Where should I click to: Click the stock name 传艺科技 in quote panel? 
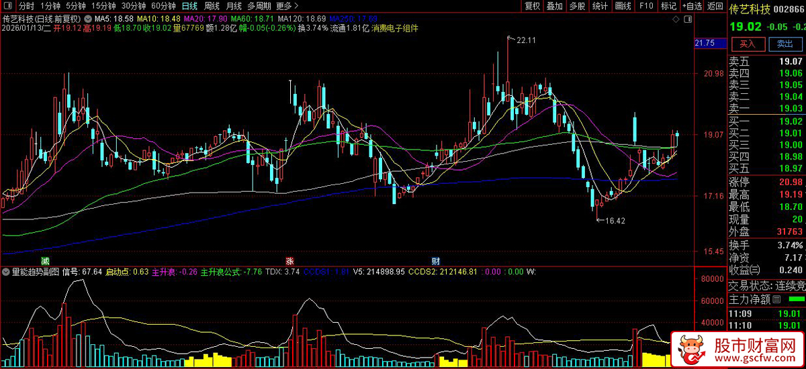[750, 9]
